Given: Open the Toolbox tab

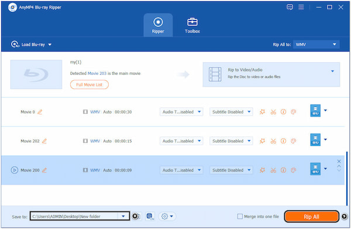Looking at the screenshot, I should click(x=192, y=25).
